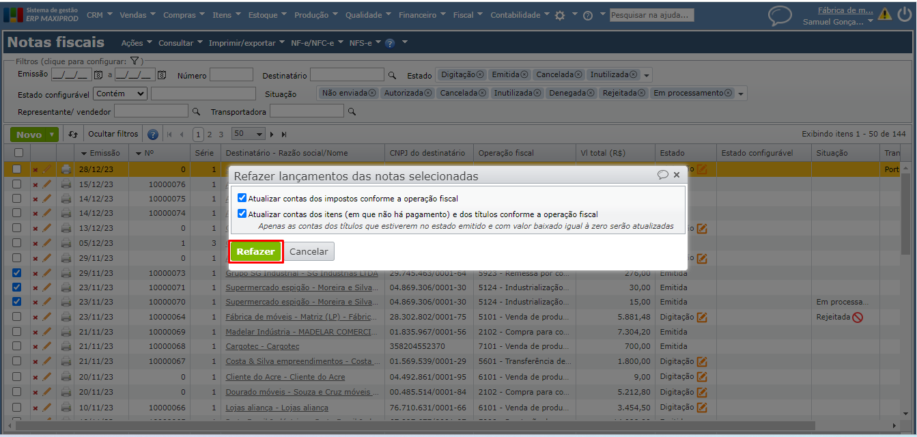Click the Cancelar button in dialog
Image resolution: width=917 pixels, height=437 pixels.
[x=309, y=251]
